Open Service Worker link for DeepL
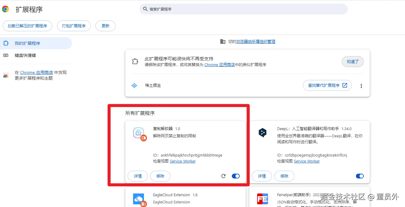Screen dimensions: 405x207 click(x=307, y=161)
